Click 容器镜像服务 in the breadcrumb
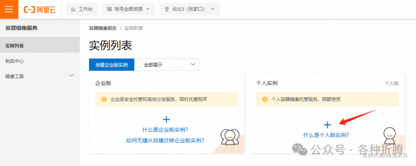Viewport: 416px width, 166px height. (x=103, y=28)
